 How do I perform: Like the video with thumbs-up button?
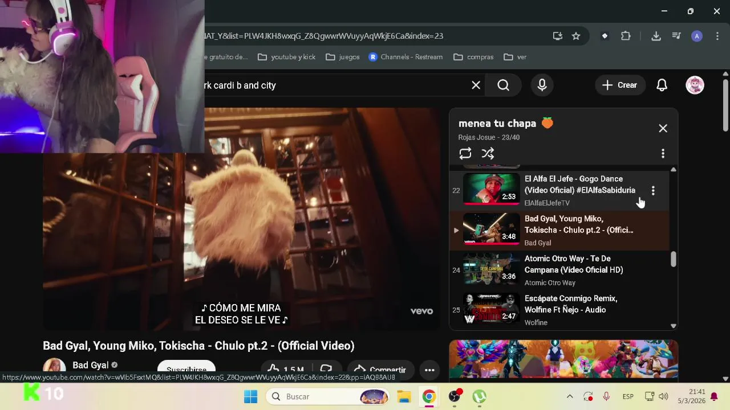point(286,369)
